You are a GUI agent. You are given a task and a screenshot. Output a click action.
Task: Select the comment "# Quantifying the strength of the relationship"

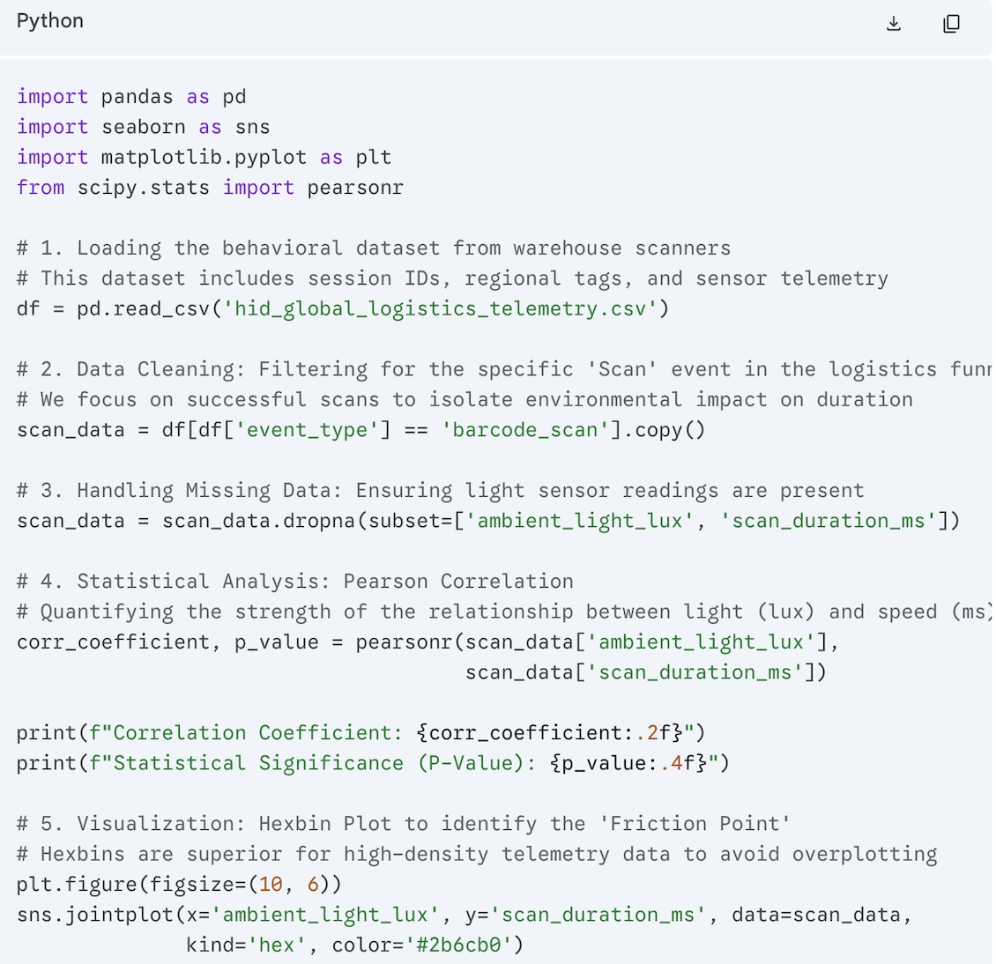coord(504,612)
